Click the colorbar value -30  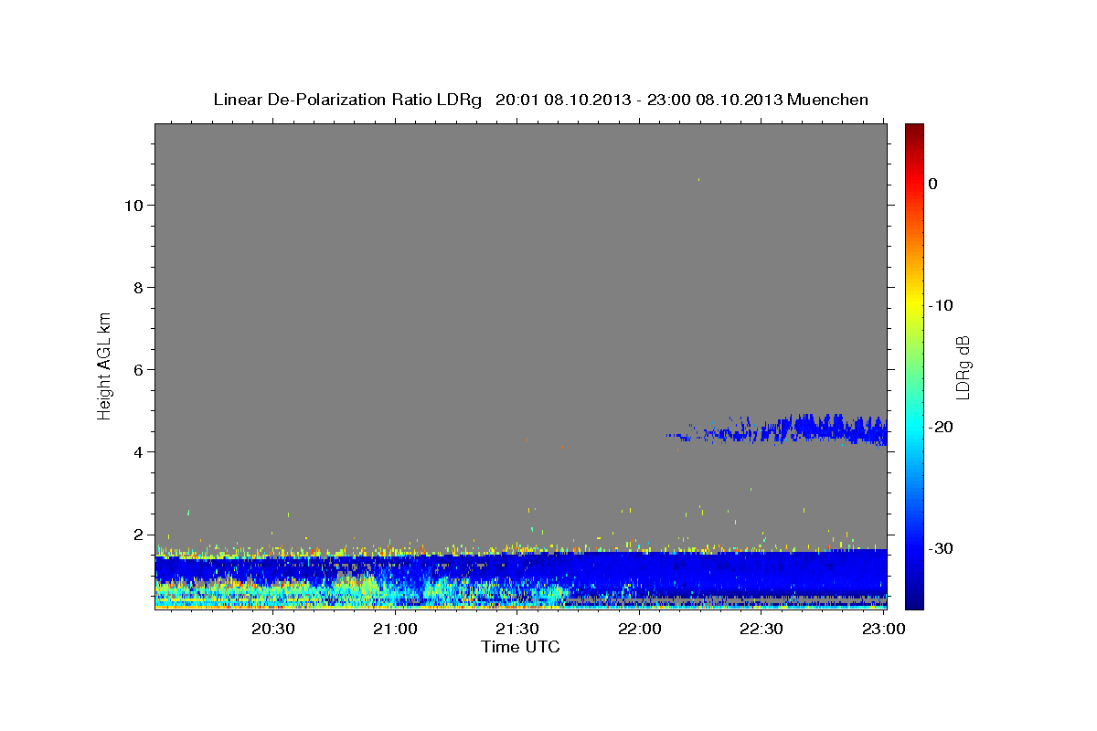942,548
